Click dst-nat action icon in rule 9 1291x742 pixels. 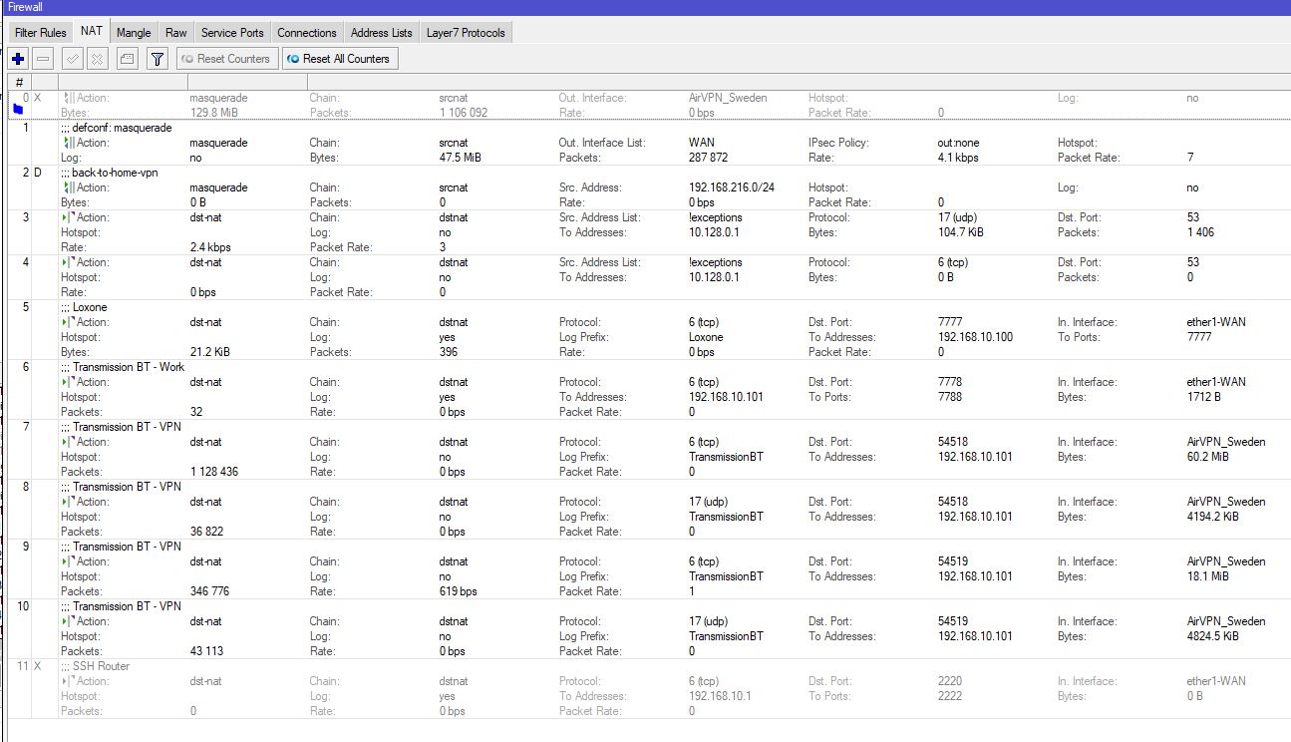pos(68,561)
